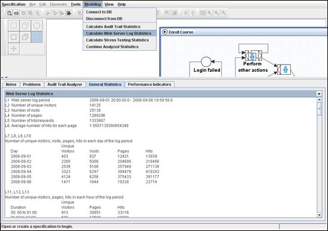
Task: Open the Web Server Log Statistics dropdown arrow
Action: coord(319,94)
